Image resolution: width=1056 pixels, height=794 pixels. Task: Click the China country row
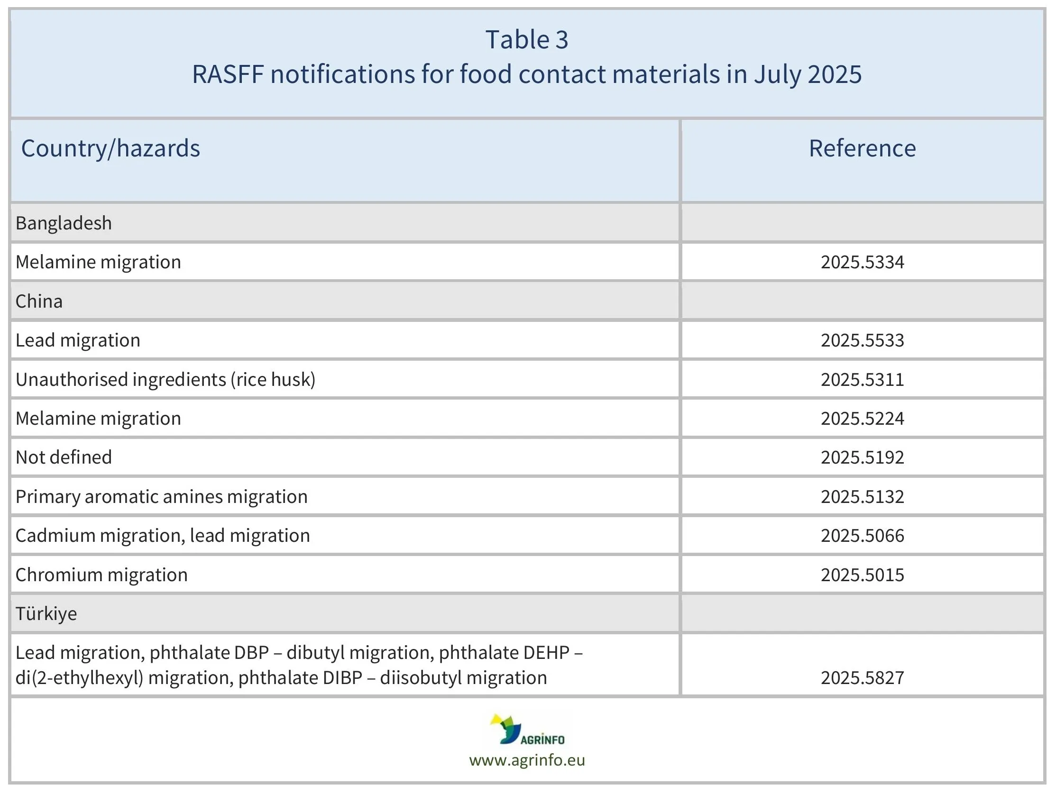coord(39,301)
